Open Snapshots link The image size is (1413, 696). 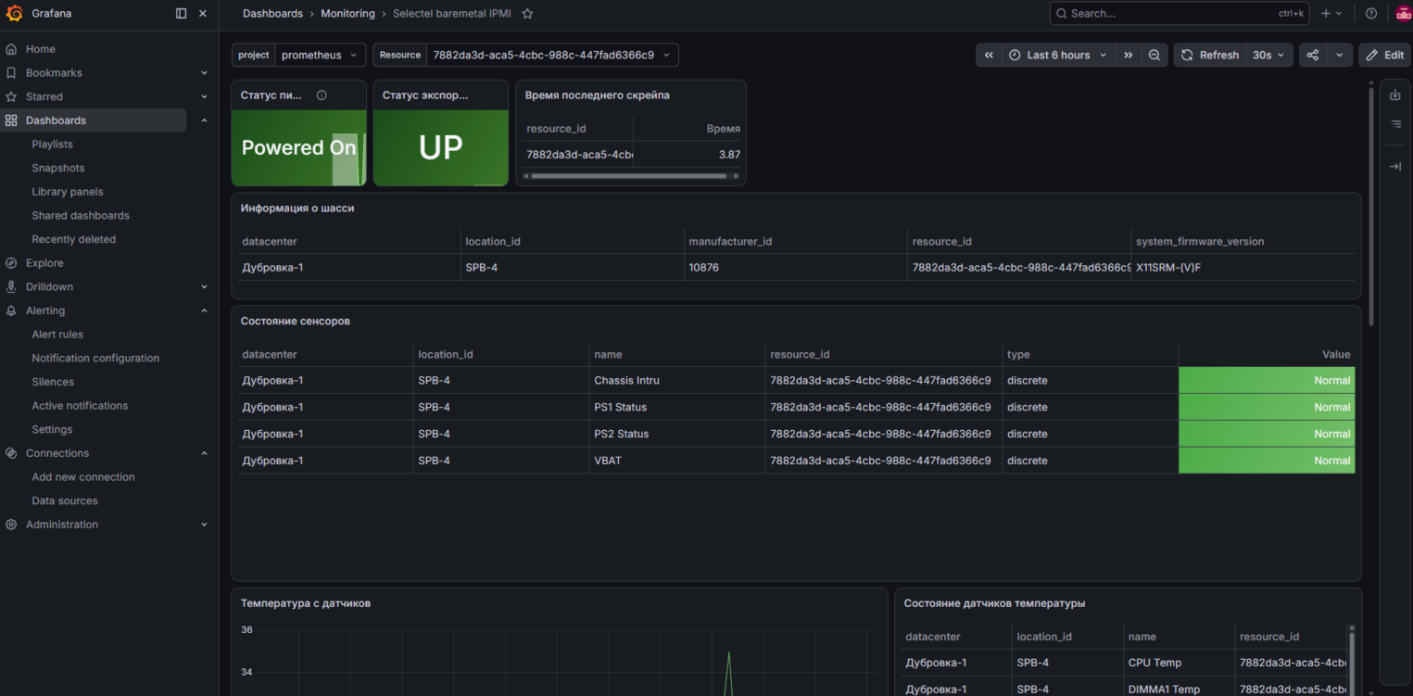[x=57, y=168]
